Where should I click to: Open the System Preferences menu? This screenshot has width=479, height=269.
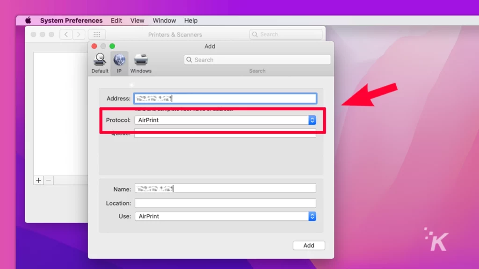[71, 21]
